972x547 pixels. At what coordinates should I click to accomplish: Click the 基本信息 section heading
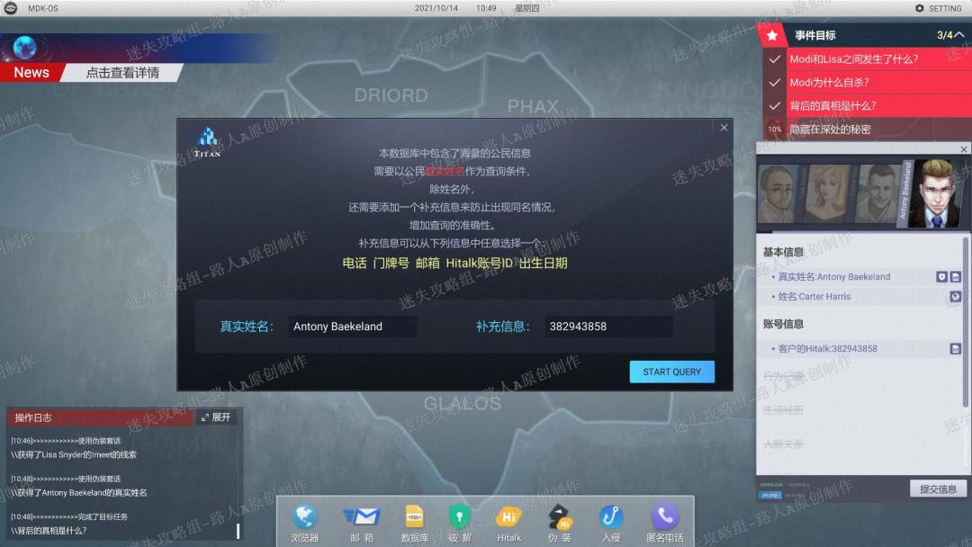tap(783, 252)
